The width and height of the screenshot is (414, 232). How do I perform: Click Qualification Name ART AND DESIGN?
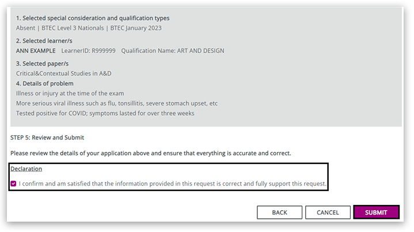click(x=173, y=51)
